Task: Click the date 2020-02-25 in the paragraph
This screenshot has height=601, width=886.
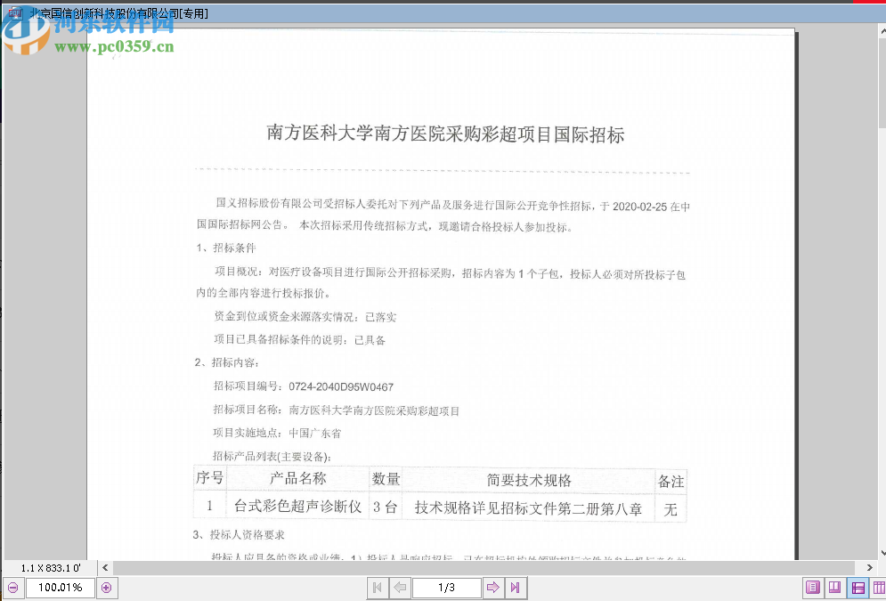Action: point(639,207)
